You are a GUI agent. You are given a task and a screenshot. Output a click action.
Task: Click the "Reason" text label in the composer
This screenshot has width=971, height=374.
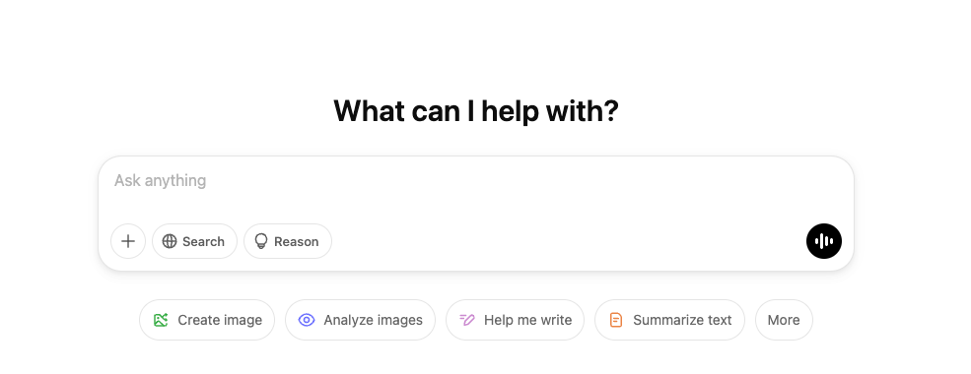click(296, 242)
